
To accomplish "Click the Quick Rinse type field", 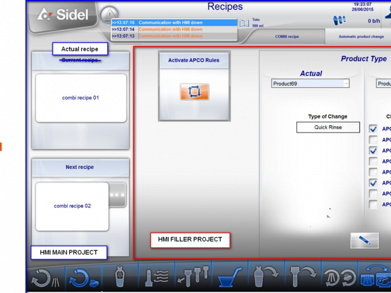I will (x=328, y=128).
